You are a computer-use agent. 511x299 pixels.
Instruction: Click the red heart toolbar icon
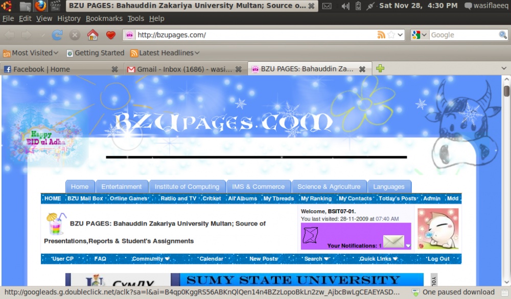(110, 35)
